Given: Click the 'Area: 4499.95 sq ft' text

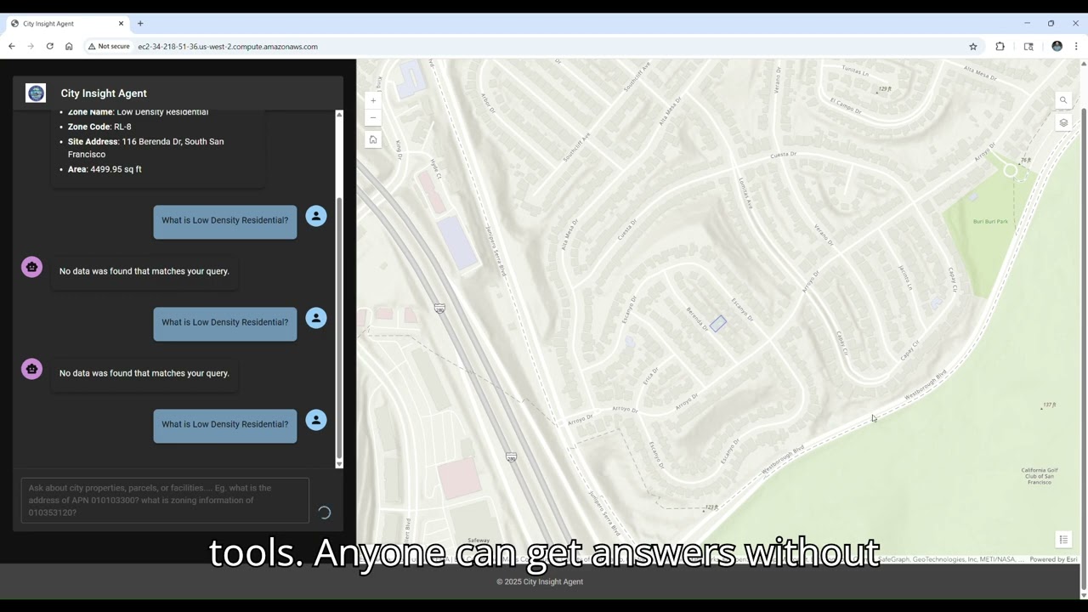Looking at the screenshot, I should [x=105, y=169].
